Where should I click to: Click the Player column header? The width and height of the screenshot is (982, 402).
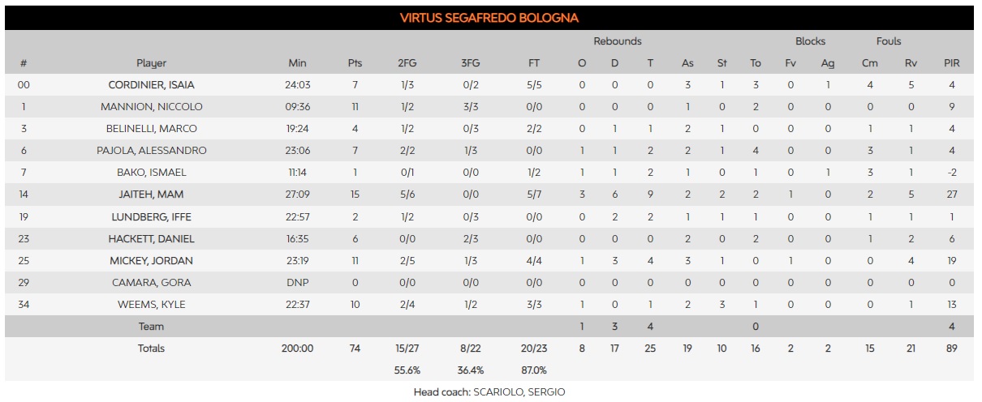coord(151,63)
